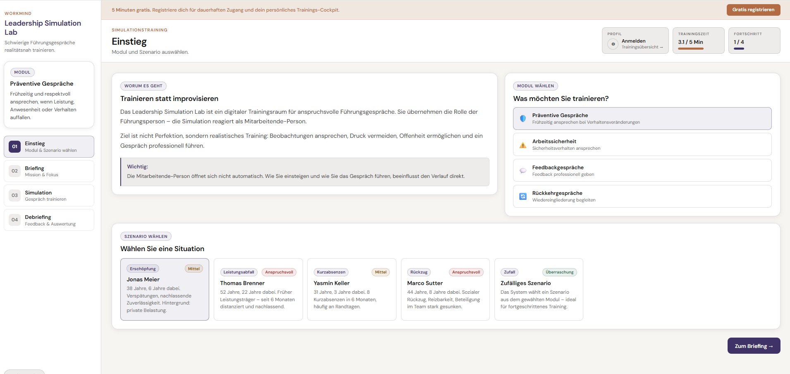Choose the Yasmin Keller scenario card
This screenshot has width=790, height=374.
(351, 289)
